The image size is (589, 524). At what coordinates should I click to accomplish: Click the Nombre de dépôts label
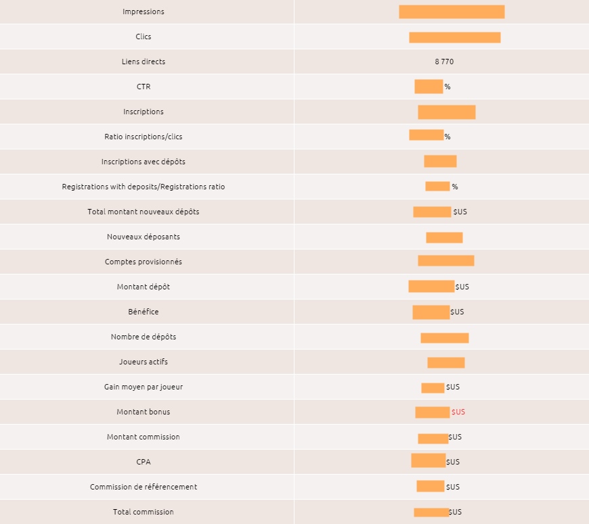[144, 337]
